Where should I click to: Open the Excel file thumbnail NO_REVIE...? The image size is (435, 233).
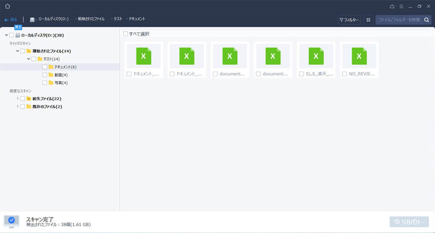(359, 56)
